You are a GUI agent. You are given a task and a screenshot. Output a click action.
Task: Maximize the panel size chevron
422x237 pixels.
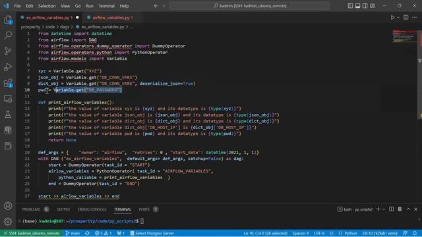(x=408, y=209)
